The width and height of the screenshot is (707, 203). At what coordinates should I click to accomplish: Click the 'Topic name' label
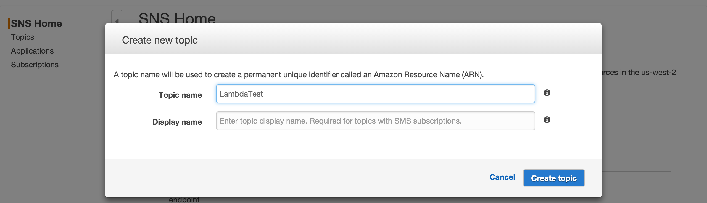point(180,95)
